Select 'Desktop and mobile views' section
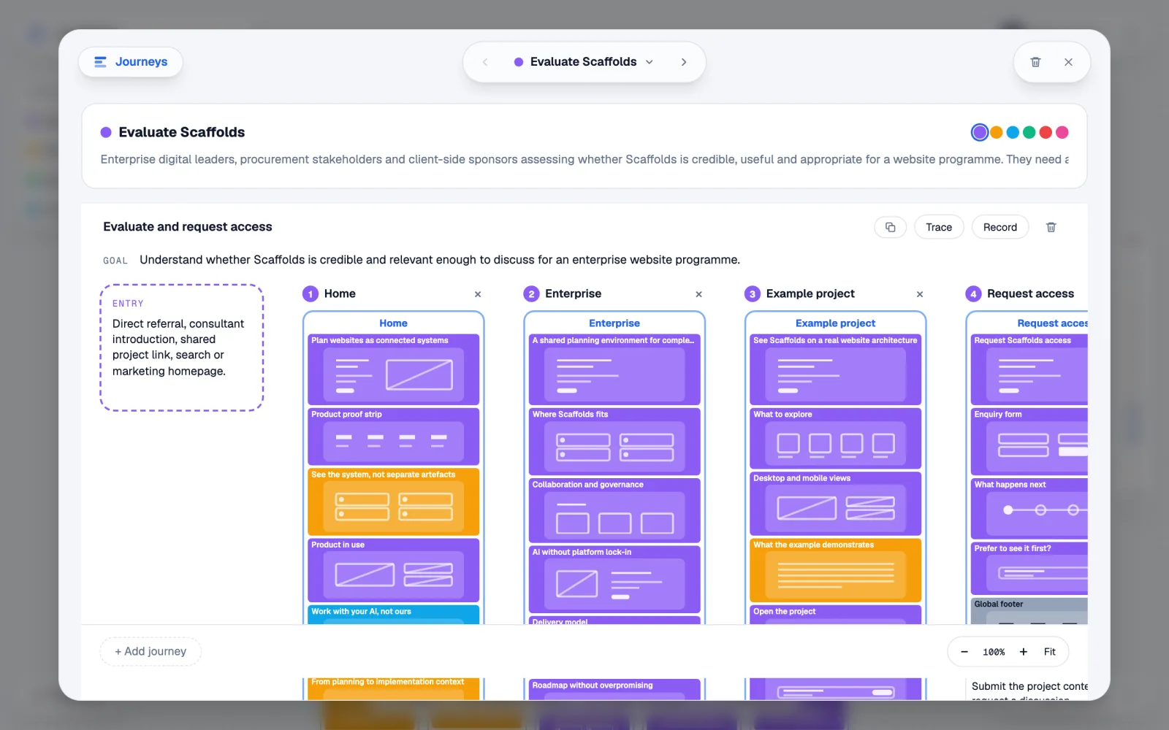 tap(835, 504)
